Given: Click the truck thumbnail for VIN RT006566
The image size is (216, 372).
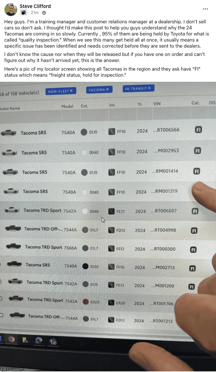Looking at the screenshot, I should (x=8, y=133).
